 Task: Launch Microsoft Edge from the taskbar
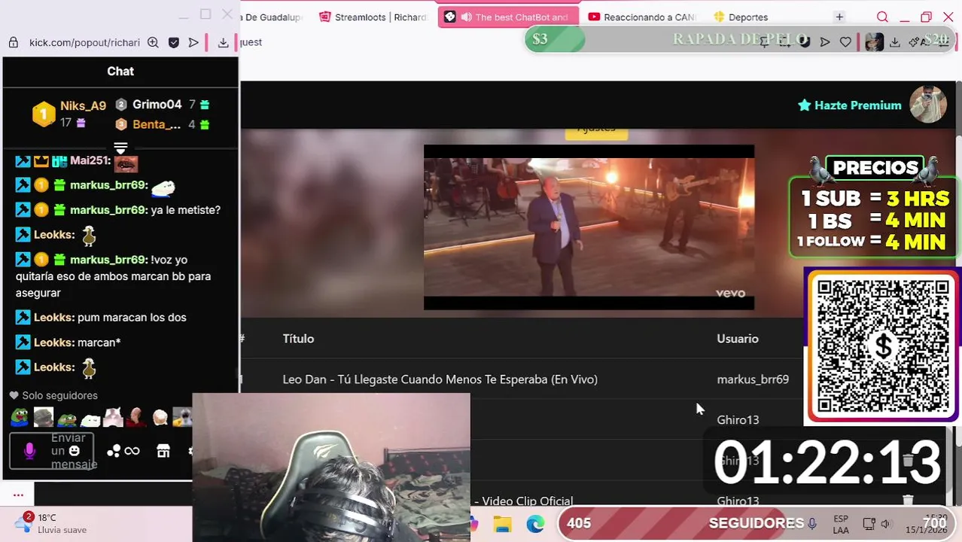coord(535,524)
